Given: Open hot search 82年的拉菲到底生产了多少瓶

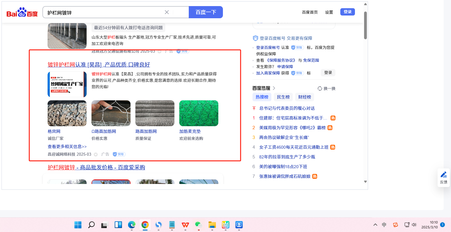Looking at the screenshot, I should (x=287, y=157).
